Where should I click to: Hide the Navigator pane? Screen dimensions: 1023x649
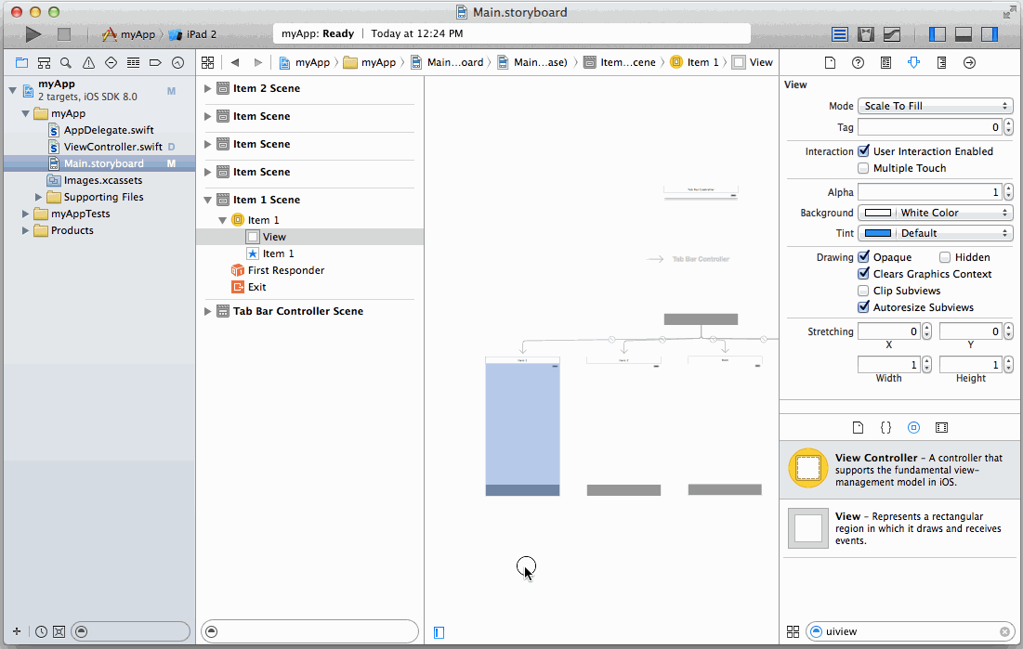pos(937,34)
